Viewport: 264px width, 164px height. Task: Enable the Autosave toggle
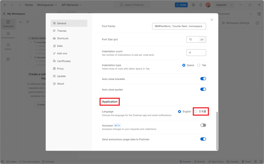203,125
